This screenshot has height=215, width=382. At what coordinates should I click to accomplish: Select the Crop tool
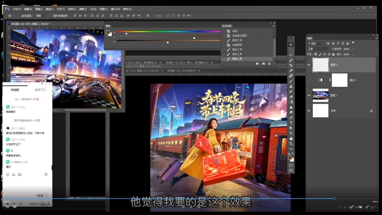291,65
